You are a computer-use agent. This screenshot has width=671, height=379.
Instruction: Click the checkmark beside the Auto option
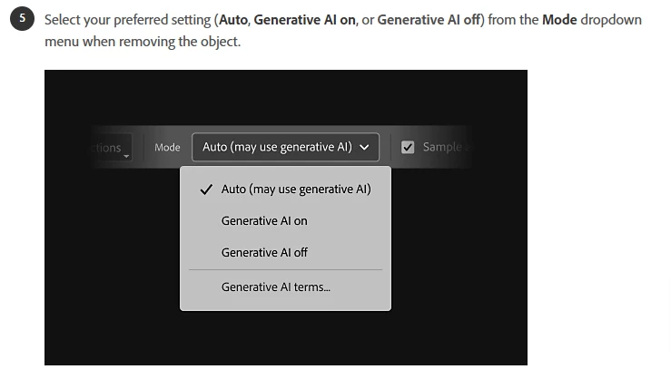pyautogui.click(x=206, y=189)
